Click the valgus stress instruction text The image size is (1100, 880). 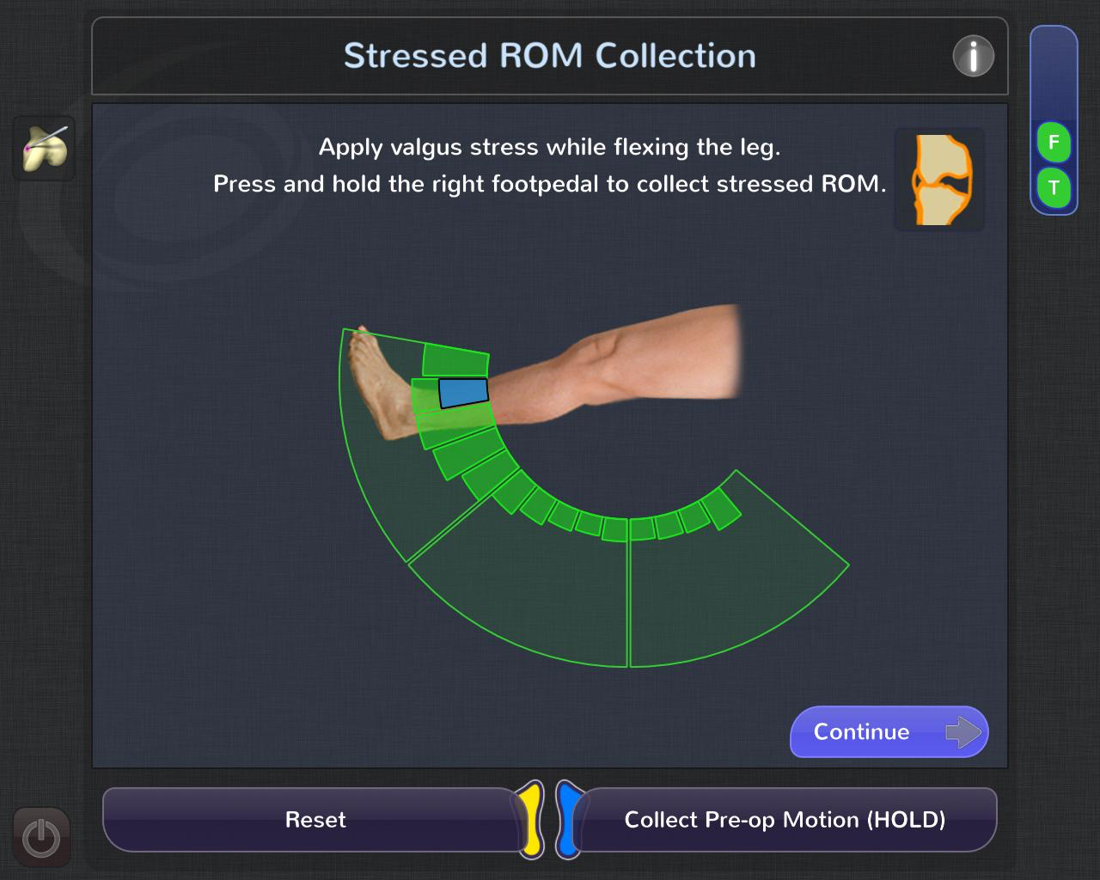(550, 147)
